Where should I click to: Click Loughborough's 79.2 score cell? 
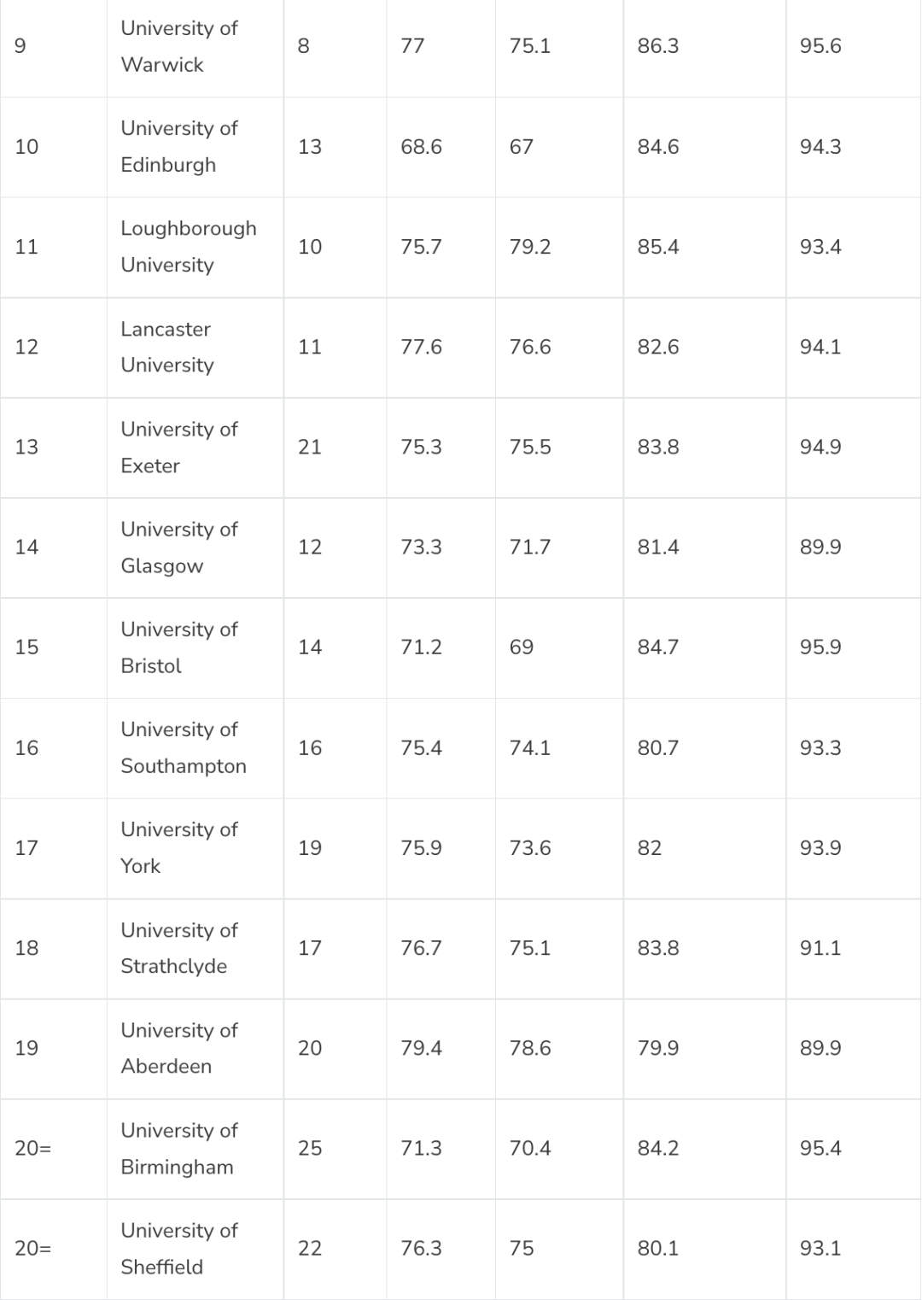pos(530,247)
